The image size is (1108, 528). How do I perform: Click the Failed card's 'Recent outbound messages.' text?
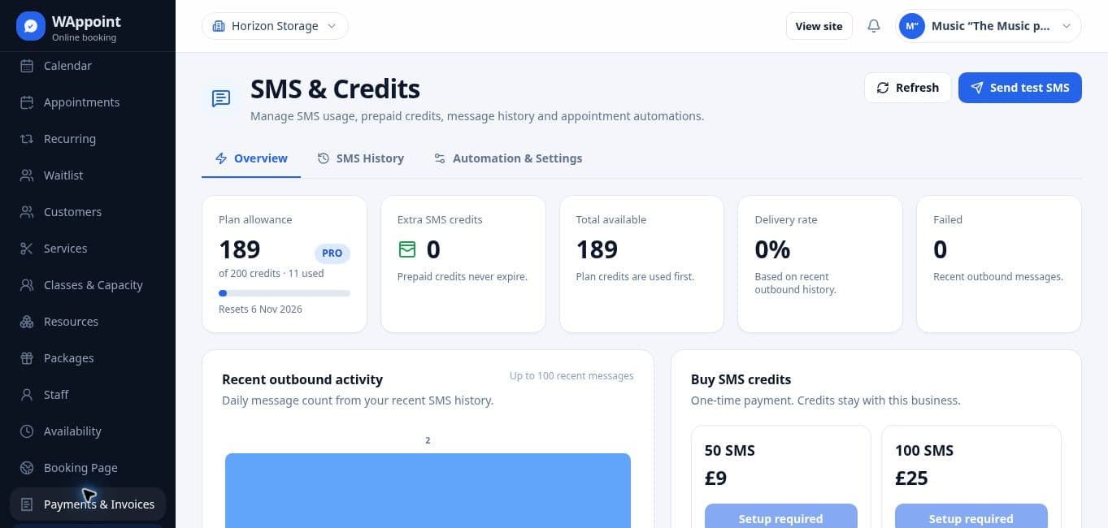pyautogui.click(x=998, y=277)
